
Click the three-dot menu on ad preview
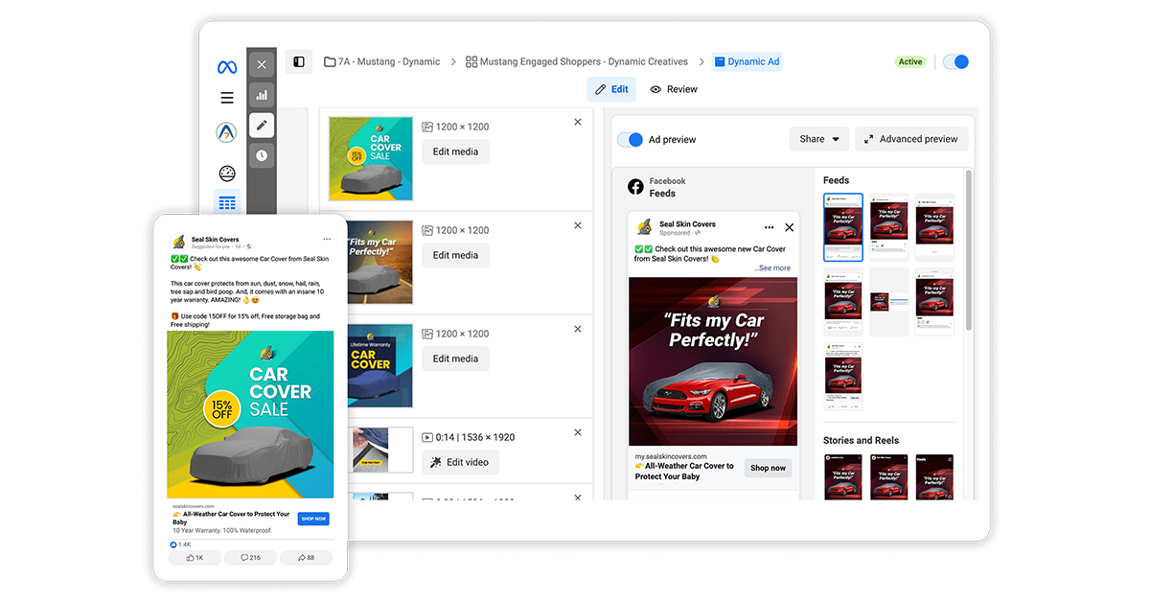pyautogui.click(x=769, y=228)
